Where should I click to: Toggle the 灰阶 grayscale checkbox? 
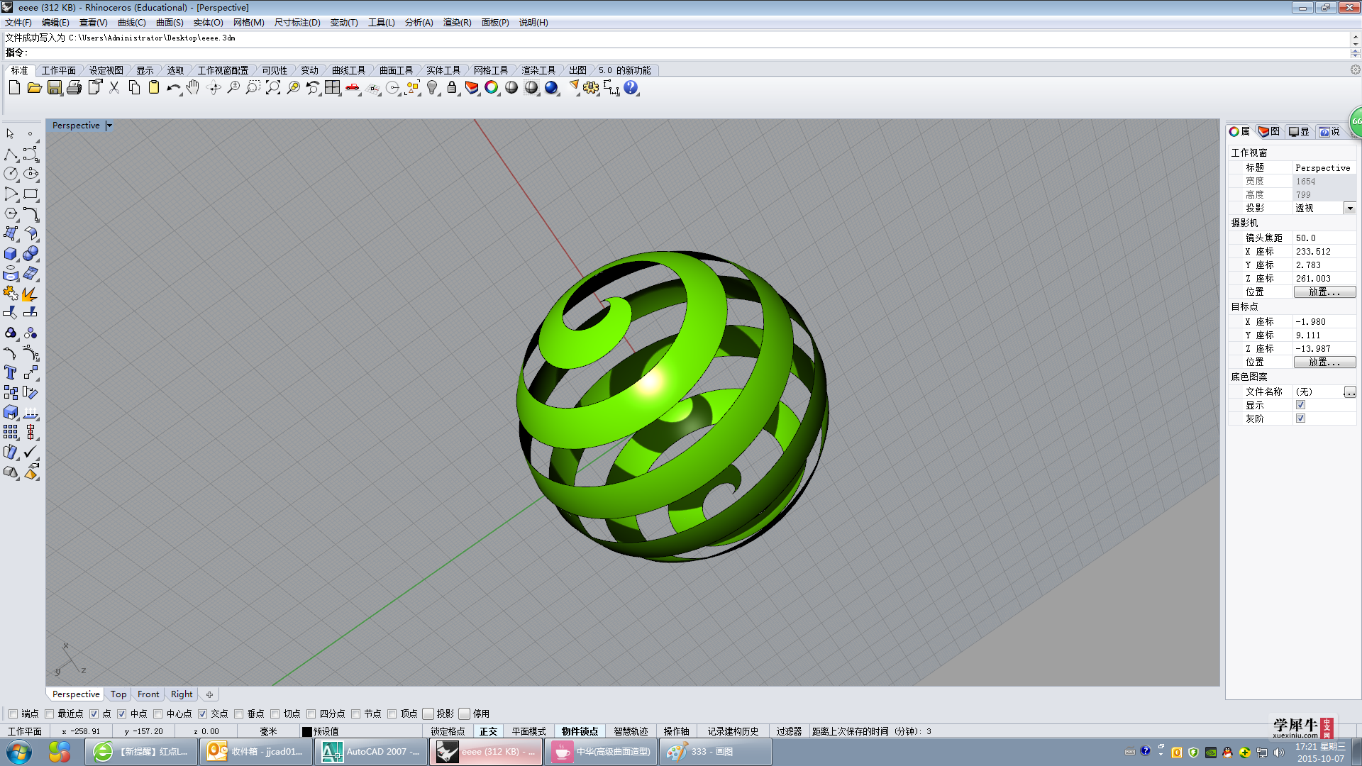(1300, 418)
